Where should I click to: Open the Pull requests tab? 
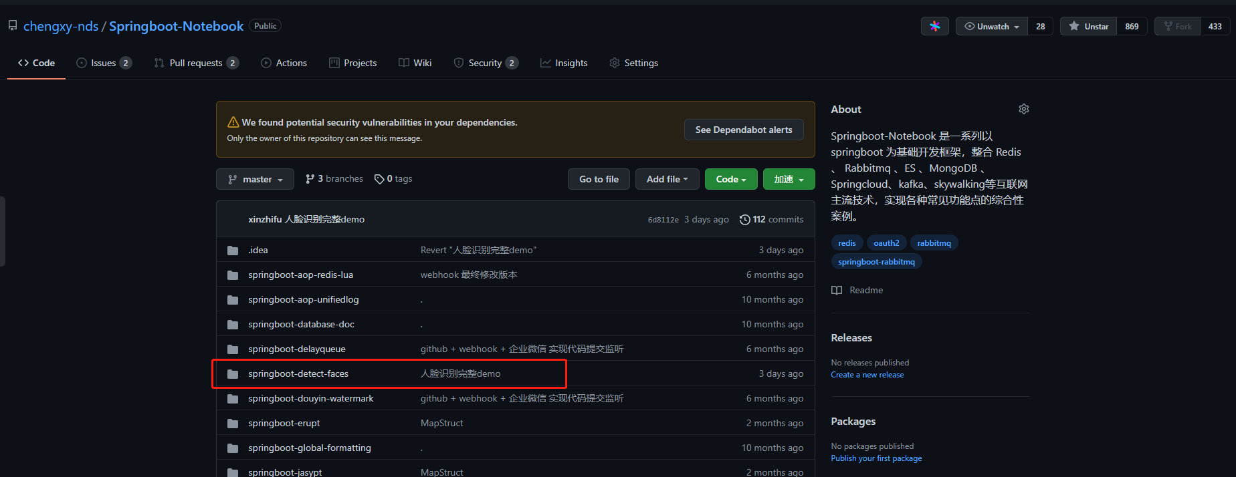pyautogui.click(x=195, y=63)
